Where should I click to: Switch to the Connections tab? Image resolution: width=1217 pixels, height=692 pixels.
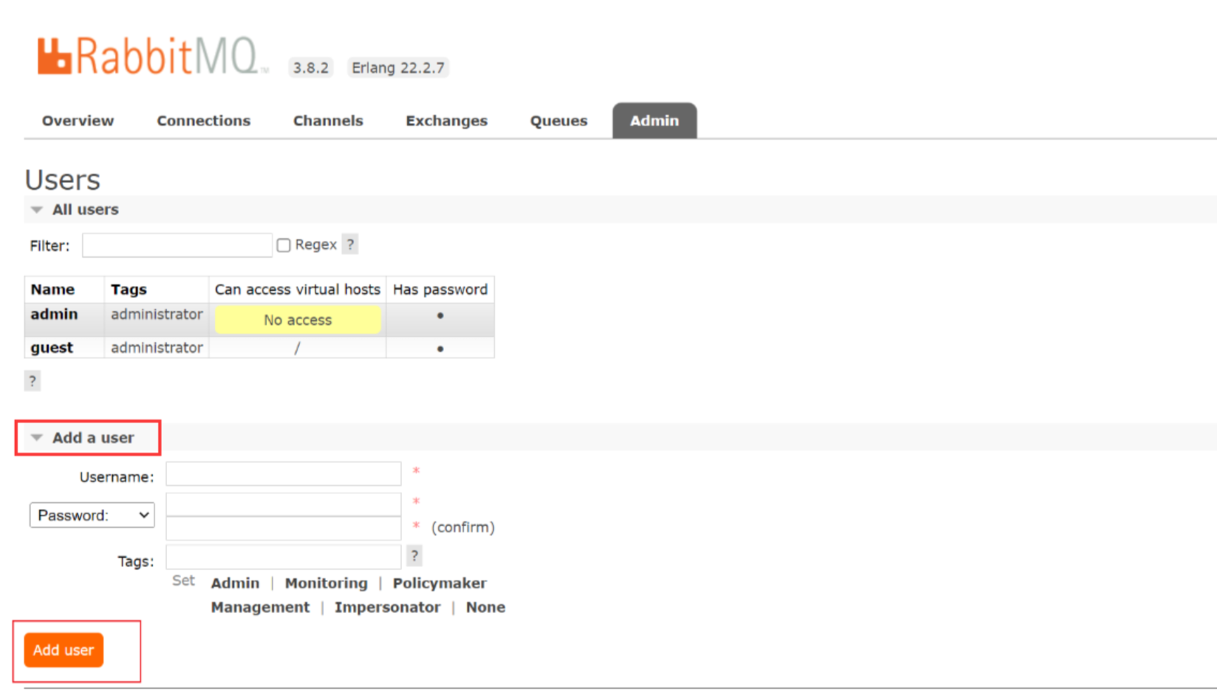(x=203, y=120)
